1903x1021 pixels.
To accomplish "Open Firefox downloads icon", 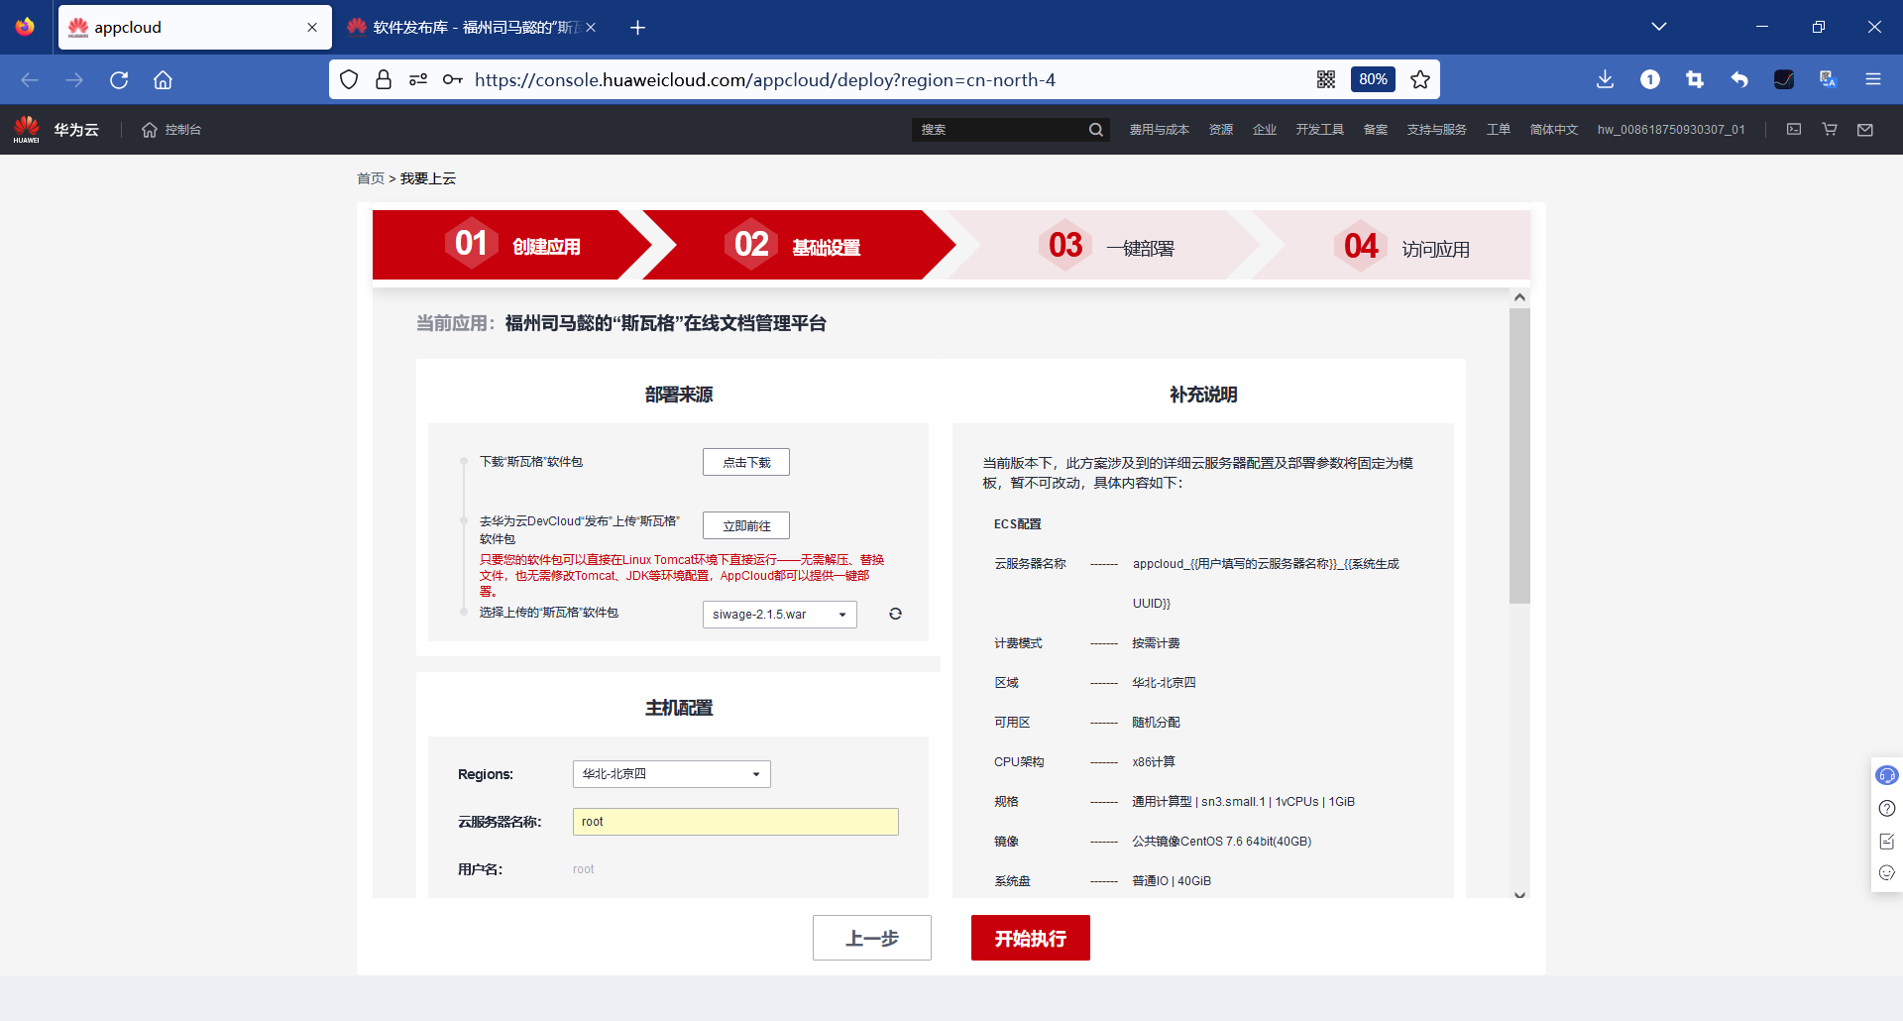I will (1605, 79).
